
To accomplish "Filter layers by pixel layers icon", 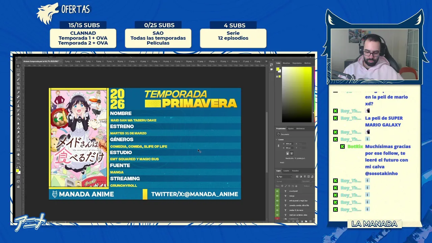I will [x=297, y=177].
